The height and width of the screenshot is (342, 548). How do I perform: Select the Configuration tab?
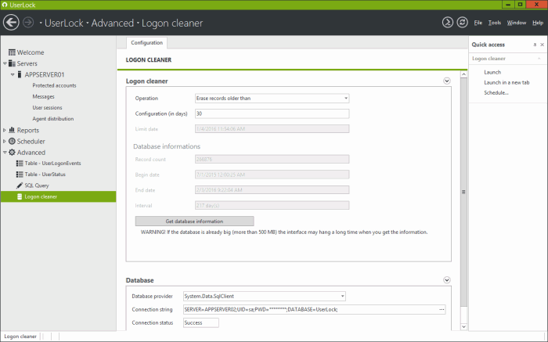147,42
